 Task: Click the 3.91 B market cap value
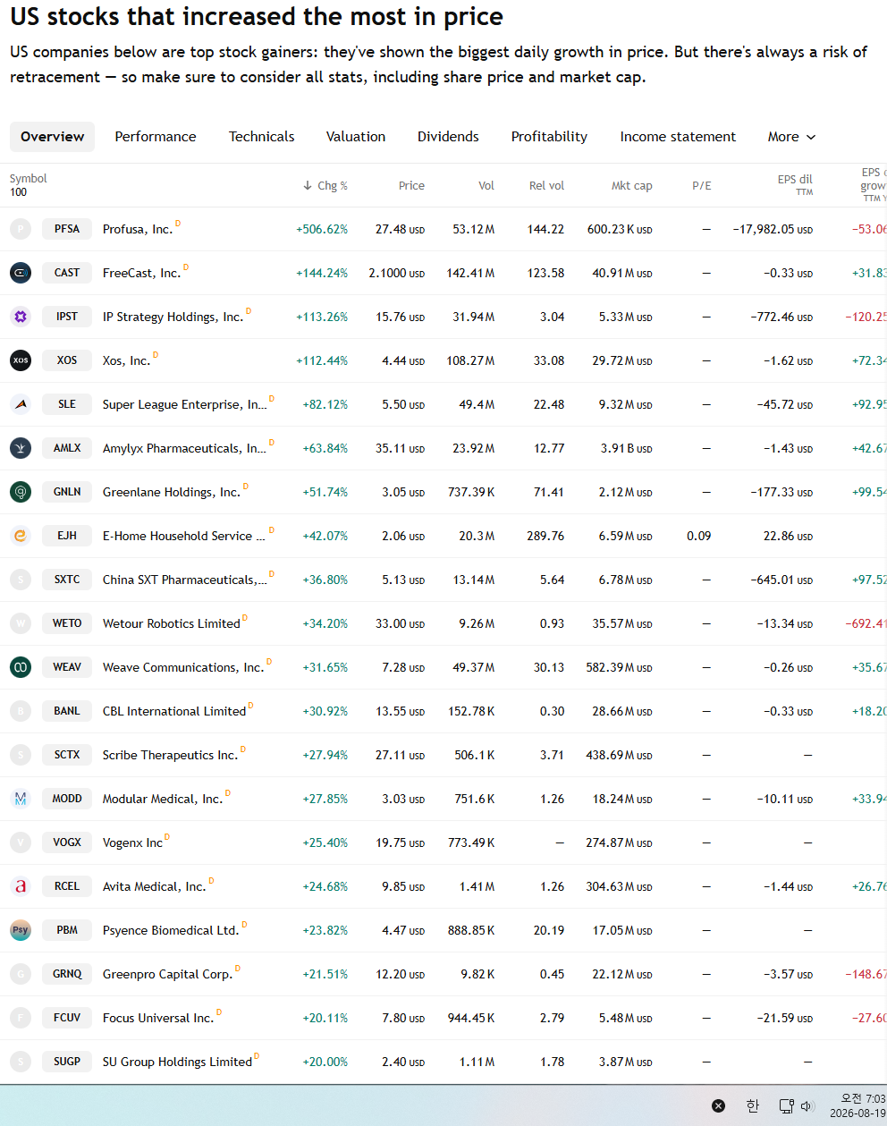click(x=626, y=449)
